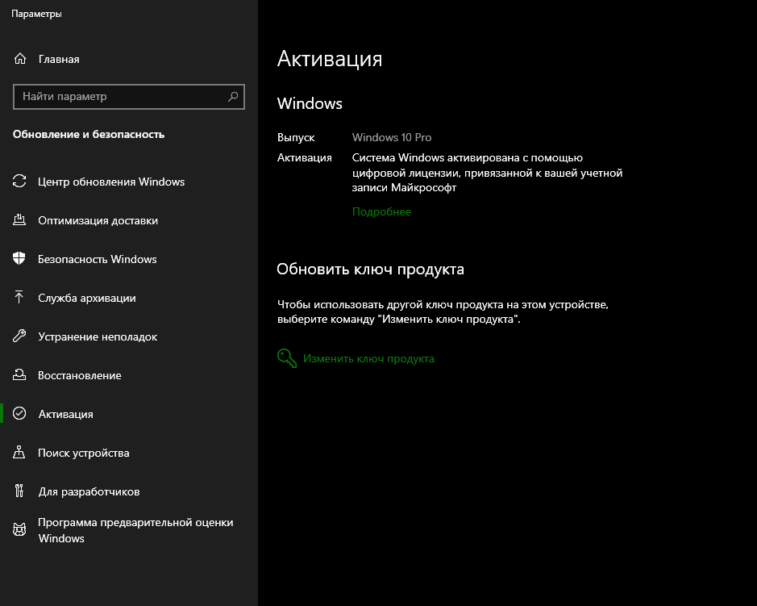Click the Activation checkmark circle icon
This screenshot has height=606, width=757.
[x=19, y=413]
